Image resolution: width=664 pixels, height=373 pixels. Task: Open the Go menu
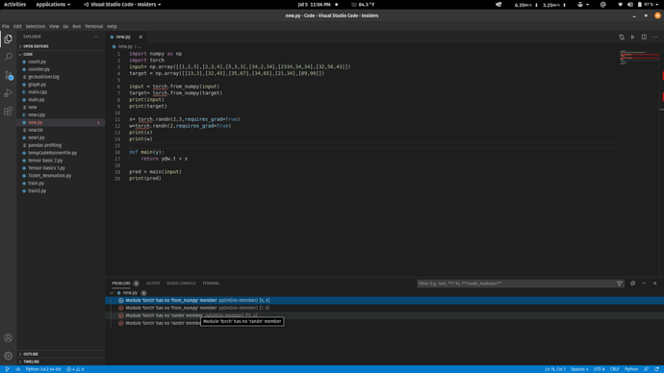click(x=65, y=26)
